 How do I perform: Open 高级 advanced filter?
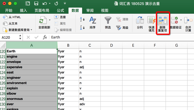122,28
